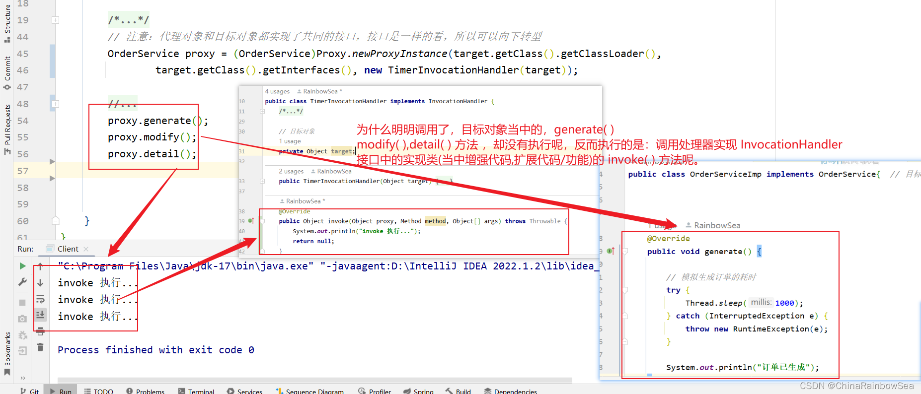
Task: Expand folded comment in TimerInvocationHandler line 11
Action: coord(262,112)
